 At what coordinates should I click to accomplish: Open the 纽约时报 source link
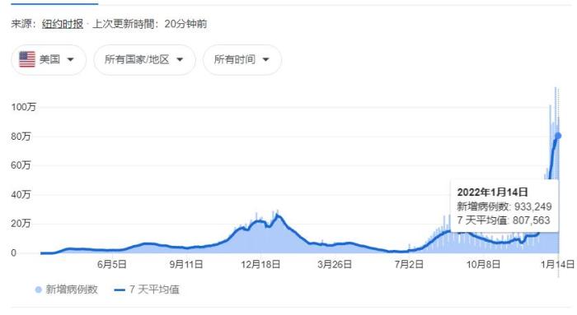tap(63, 24)
